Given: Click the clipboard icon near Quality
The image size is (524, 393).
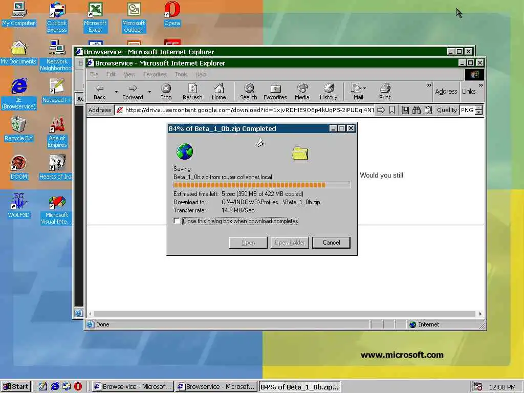Looking at the screenshot, I should (x=428, y=110).
